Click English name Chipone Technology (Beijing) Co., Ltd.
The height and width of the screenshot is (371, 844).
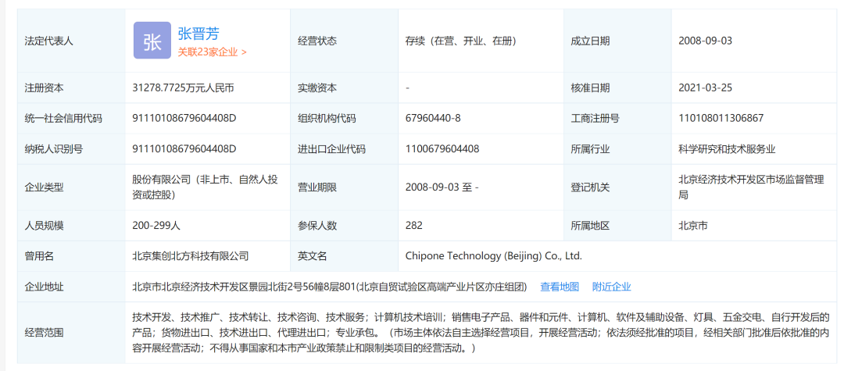[494, 256]
